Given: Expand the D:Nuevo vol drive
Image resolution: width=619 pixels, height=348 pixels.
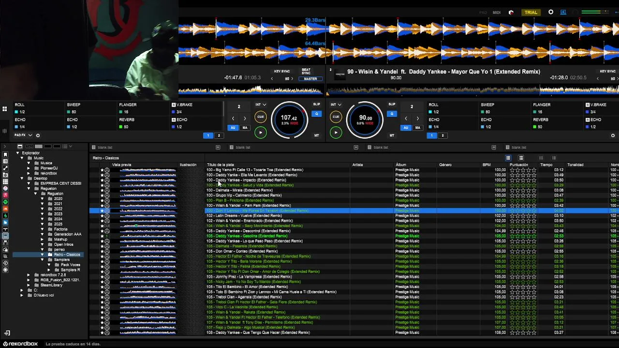Looking at the screenshot, I should pyautogui.click(x=22, y=295).
